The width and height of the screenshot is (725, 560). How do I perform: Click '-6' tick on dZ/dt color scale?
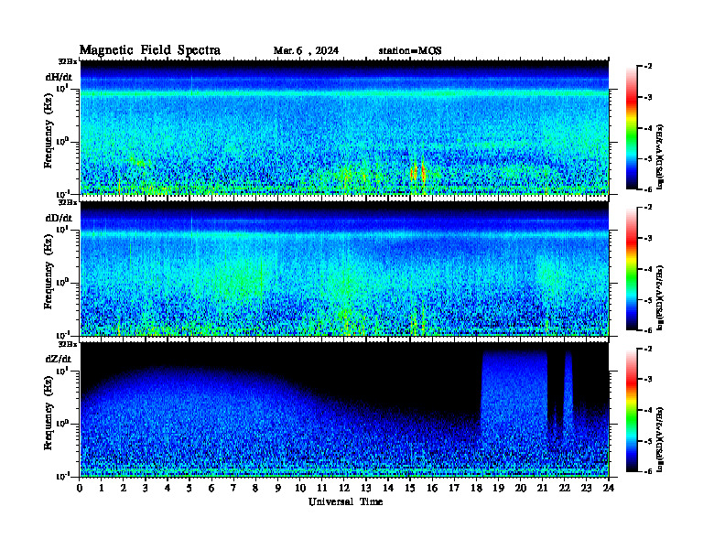pyautogui.click(x=648, y=471)
